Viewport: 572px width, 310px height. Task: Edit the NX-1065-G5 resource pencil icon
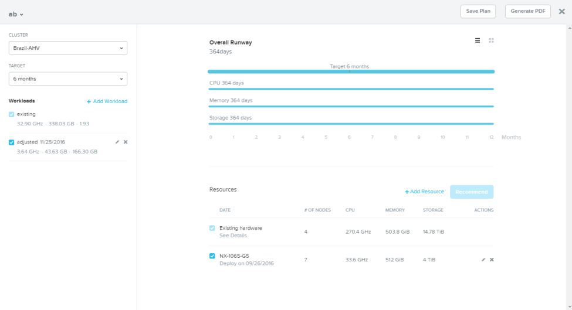(483, 260)
